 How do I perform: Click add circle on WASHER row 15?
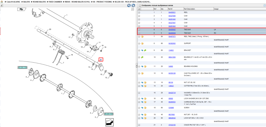[x=139, y=93]
